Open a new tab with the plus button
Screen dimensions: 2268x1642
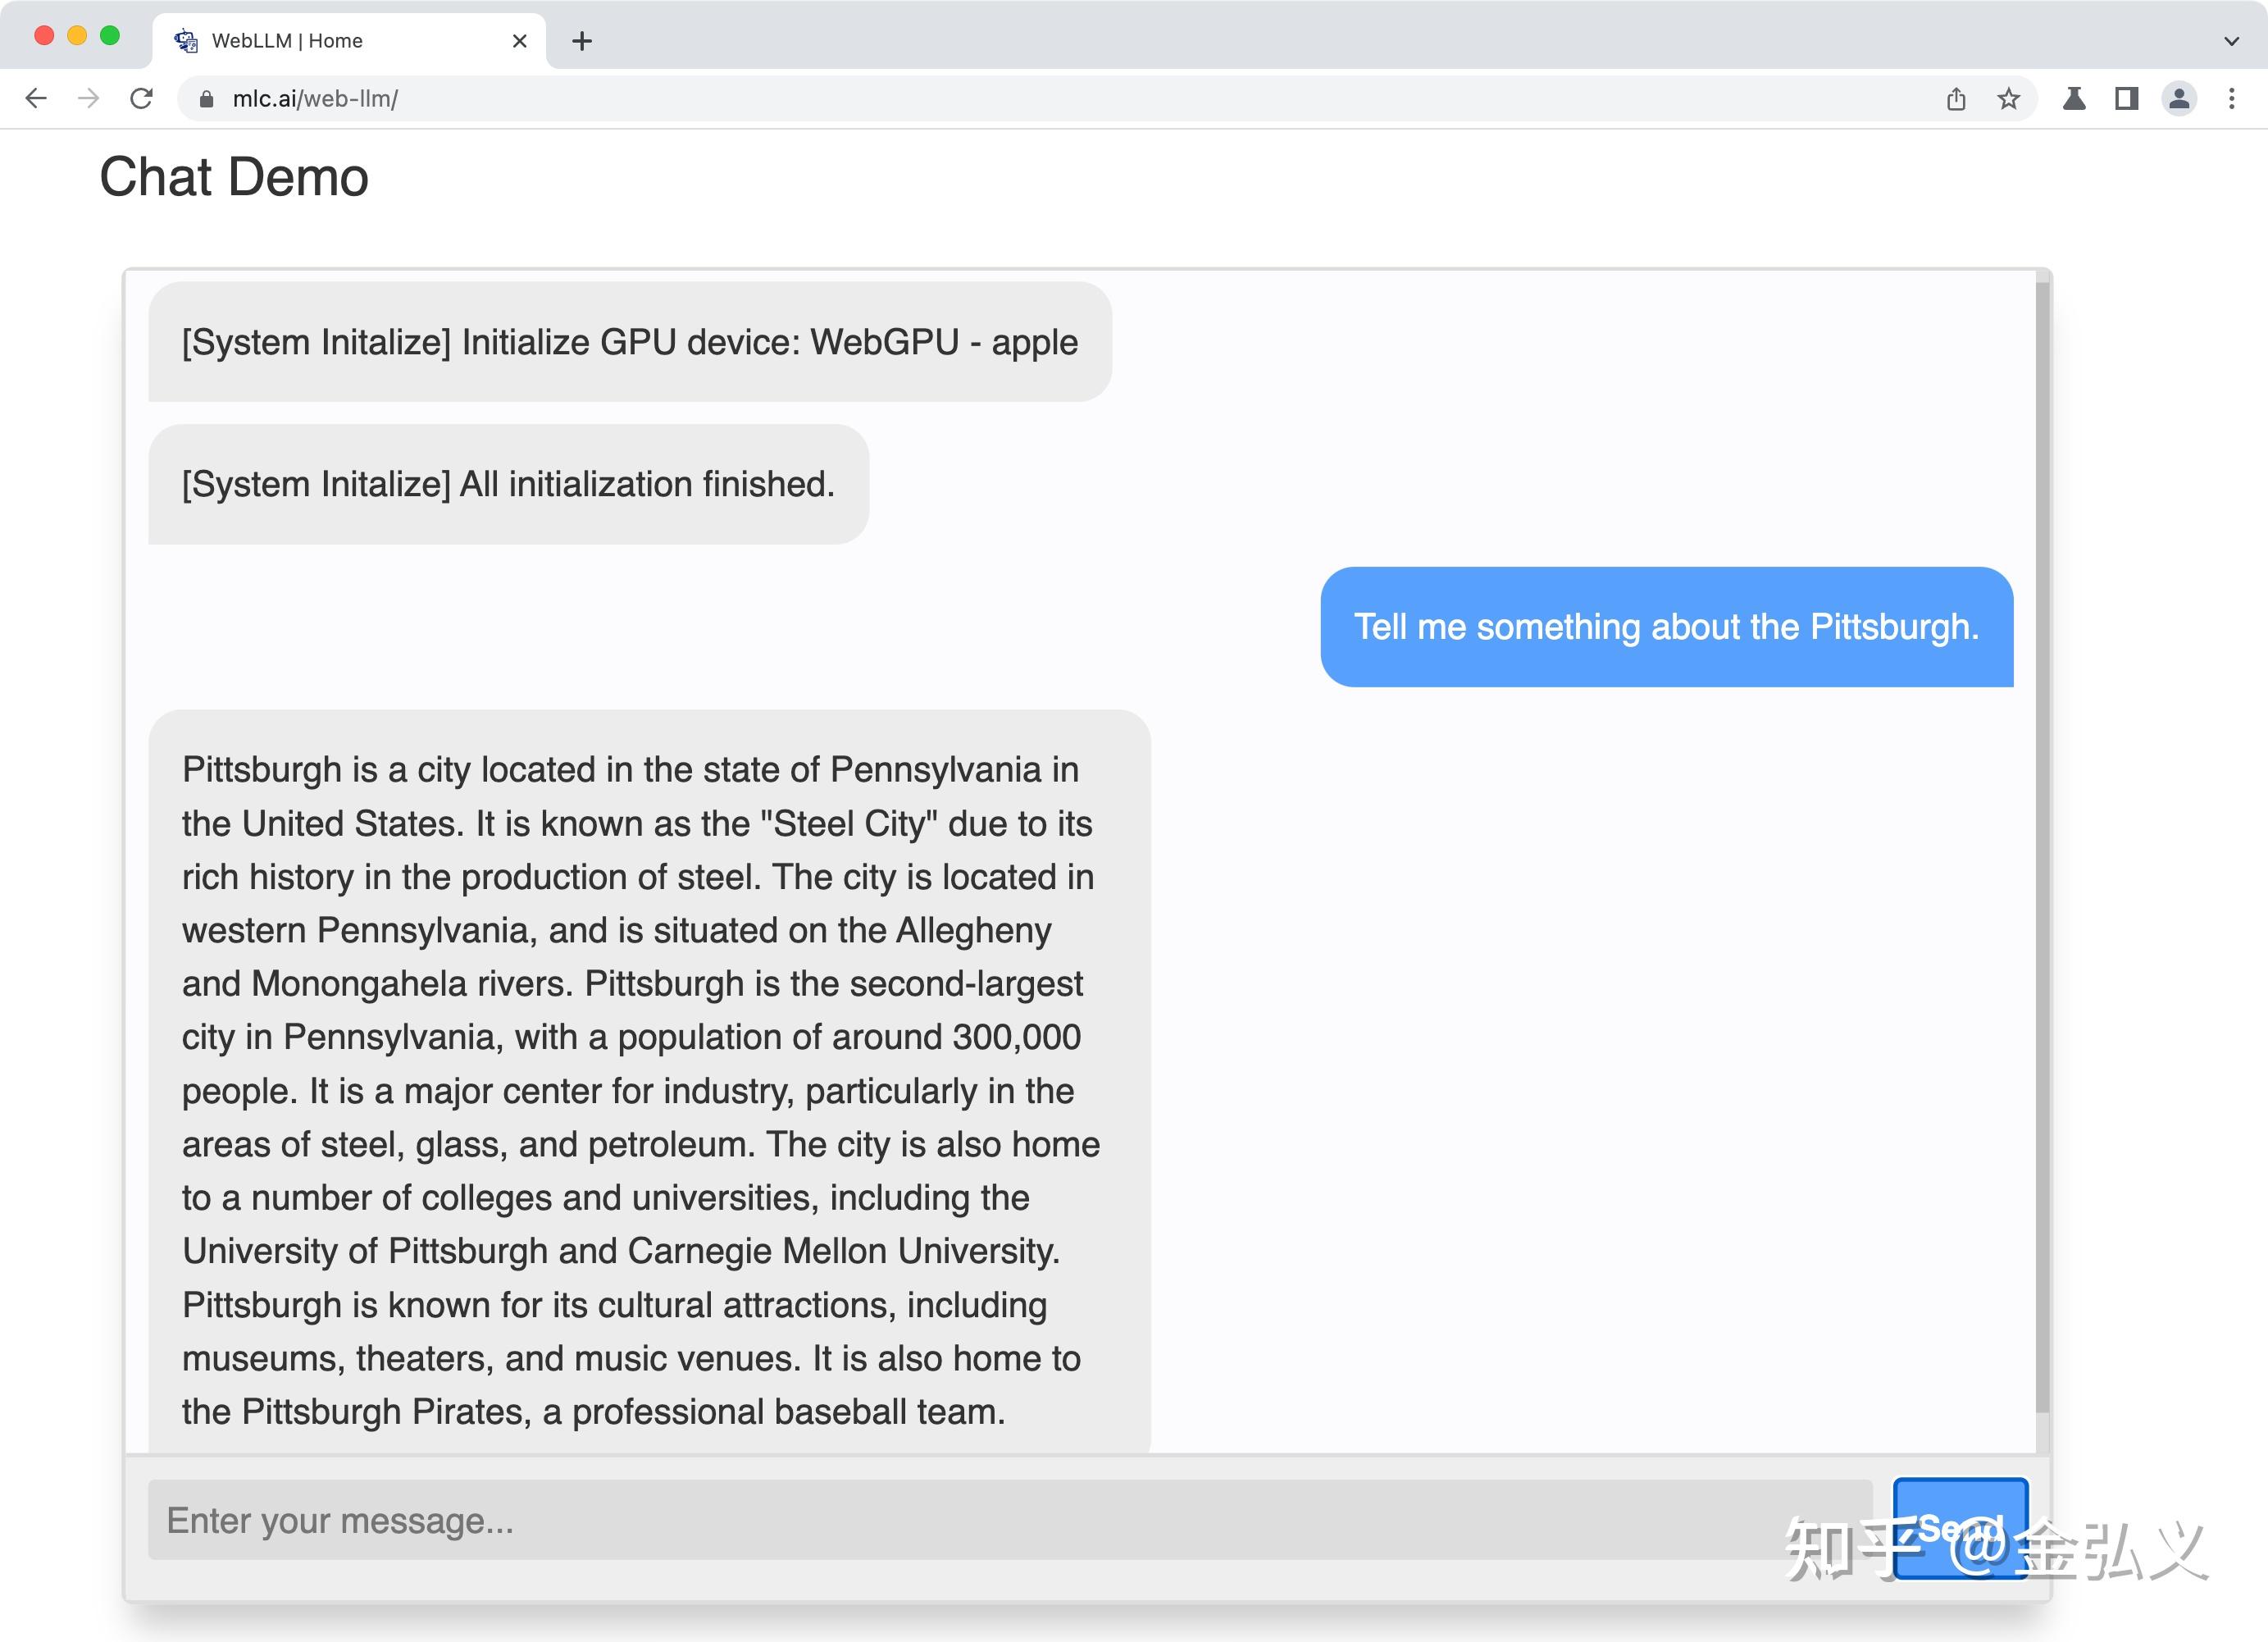click(582, 41)
